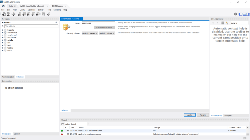The height and width of the screenshot is (140, 250).
Task: Open the Default Charset dropdown
Action: pyautogui.click(x=90, y=33)
